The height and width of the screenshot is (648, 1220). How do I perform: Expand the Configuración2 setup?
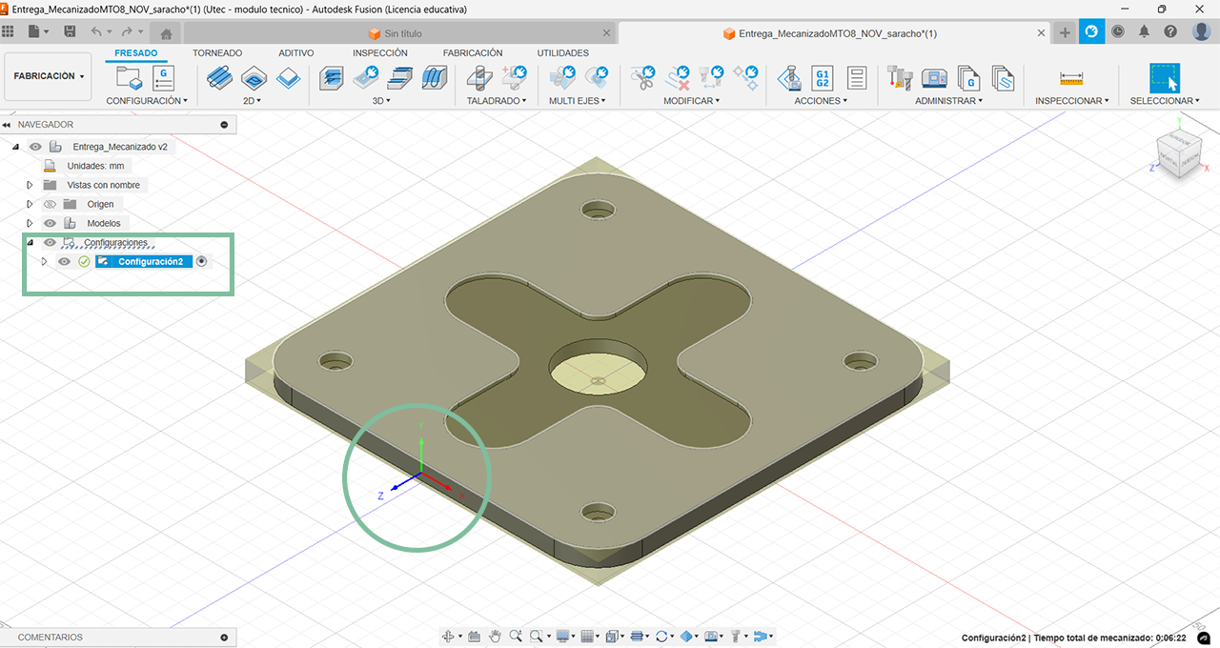tap(44, 261)
